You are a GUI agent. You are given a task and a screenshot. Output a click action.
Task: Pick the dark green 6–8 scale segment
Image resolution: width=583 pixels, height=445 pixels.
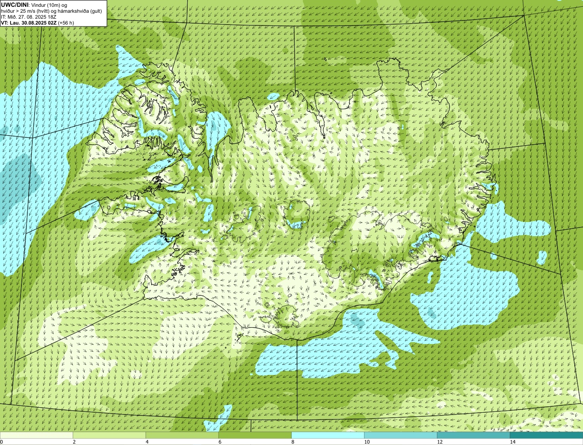(x=255, y=435)
